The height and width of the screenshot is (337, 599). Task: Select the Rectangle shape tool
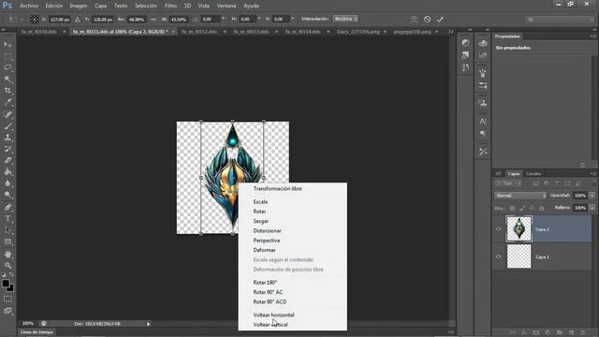click(x=7, y=242)
